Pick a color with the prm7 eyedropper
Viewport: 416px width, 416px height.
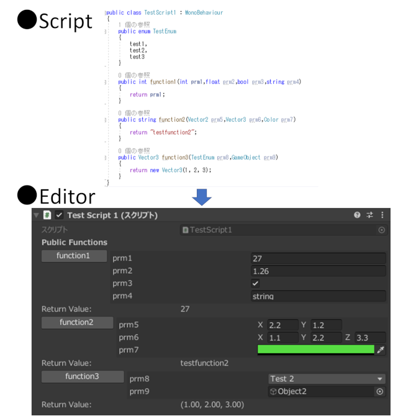coord(381,350)
